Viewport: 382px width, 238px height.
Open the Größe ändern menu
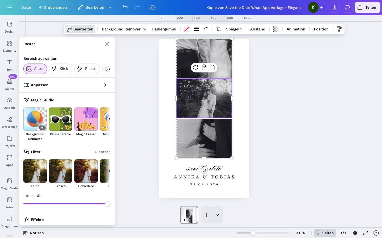[54, 7]
